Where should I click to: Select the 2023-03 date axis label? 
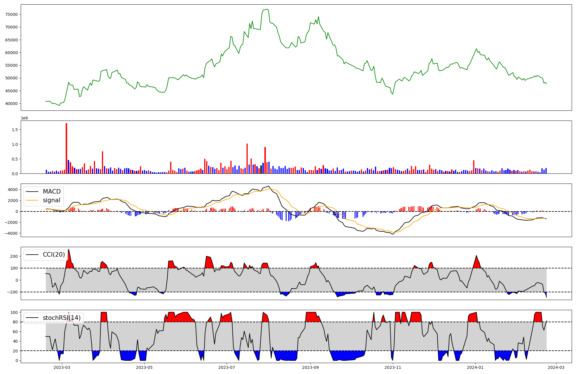coord(62,367)
